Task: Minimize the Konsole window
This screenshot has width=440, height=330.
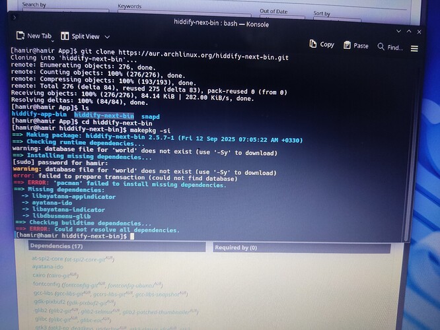Action: coord(398,31)
